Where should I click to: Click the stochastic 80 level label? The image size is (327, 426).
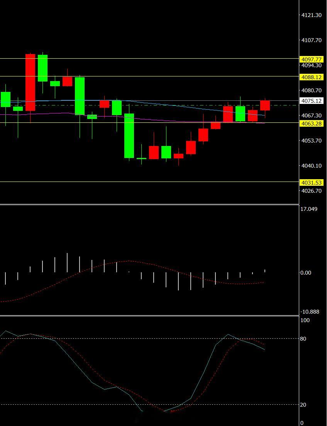pyautogui.click(x=303, y=338)
